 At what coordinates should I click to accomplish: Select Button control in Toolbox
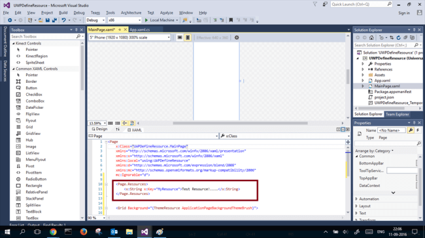(31, 88)
